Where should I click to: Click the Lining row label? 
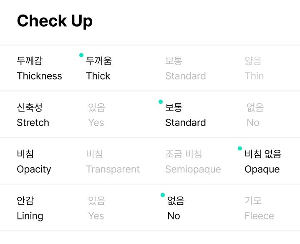coord(30,209)
